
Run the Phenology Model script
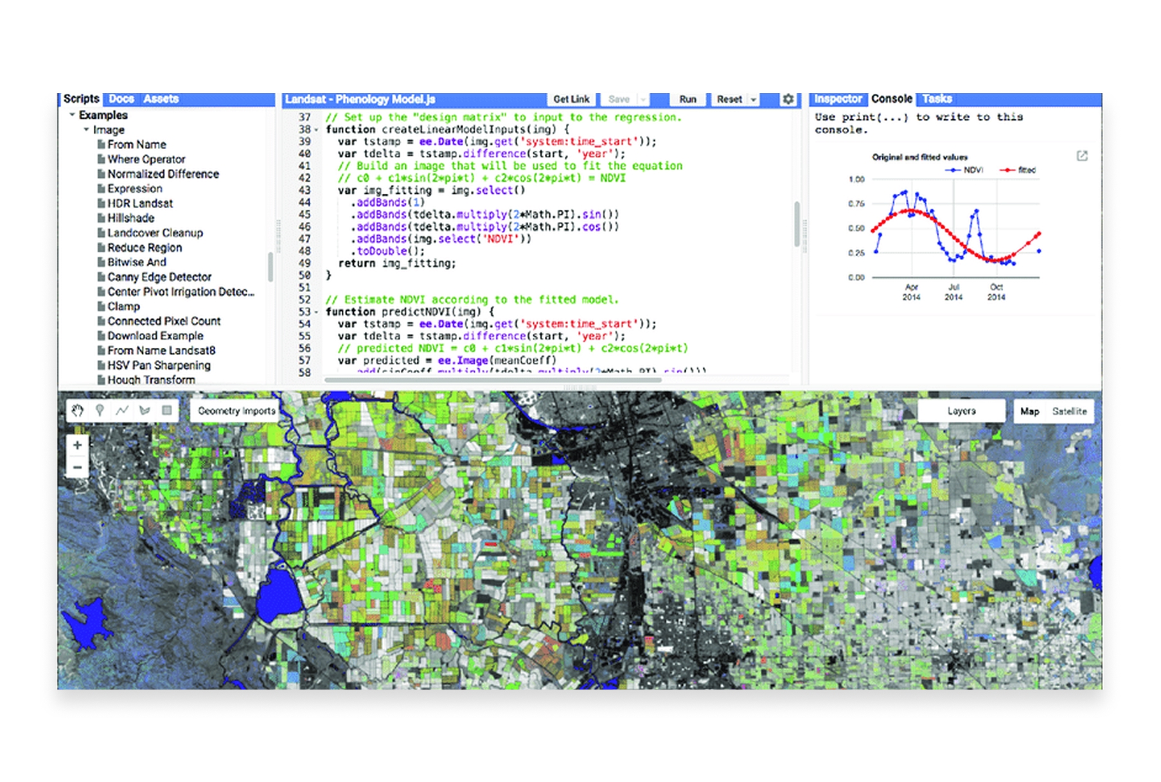[687, 99]
